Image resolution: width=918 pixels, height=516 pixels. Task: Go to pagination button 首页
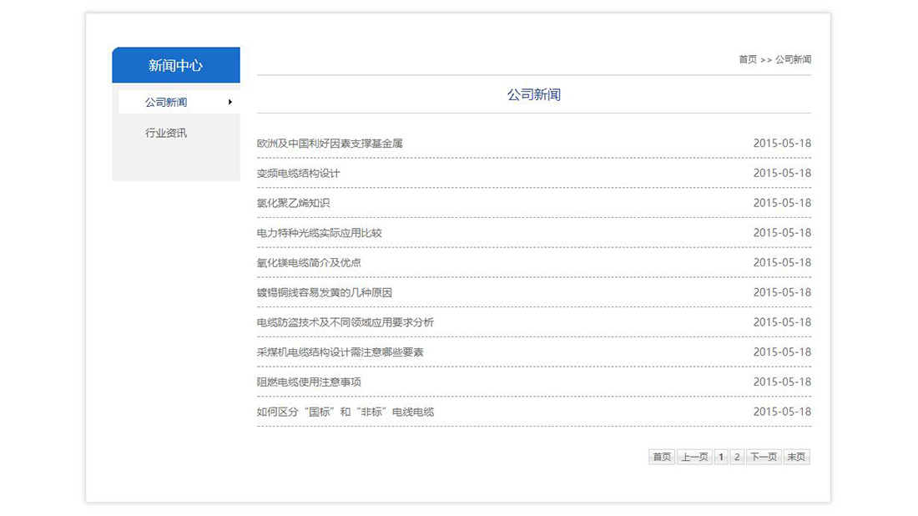[662, 457]
